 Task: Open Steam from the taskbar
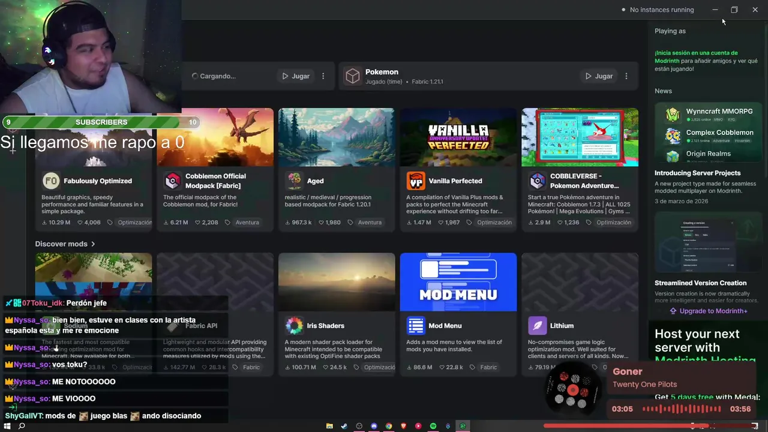pyautogui.click(x=344, y=426)
